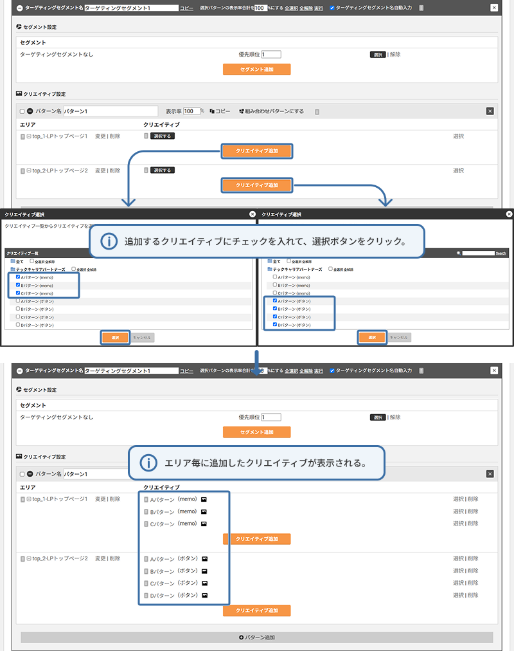Focus the creative list search box beside Search

click(x=479, y=253)
